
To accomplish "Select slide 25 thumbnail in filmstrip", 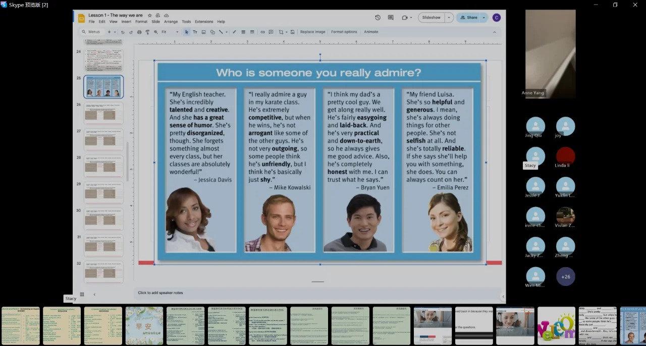I will tap(103, 87).
